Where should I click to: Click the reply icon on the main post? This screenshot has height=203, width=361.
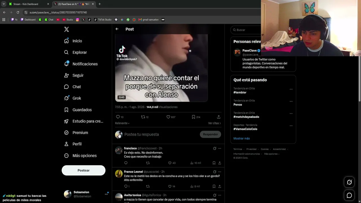coord(118,117)
